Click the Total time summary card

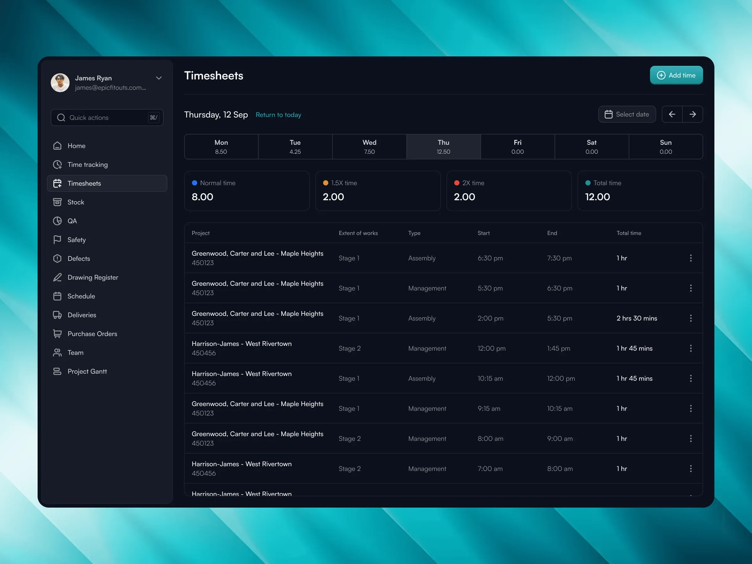640,191
